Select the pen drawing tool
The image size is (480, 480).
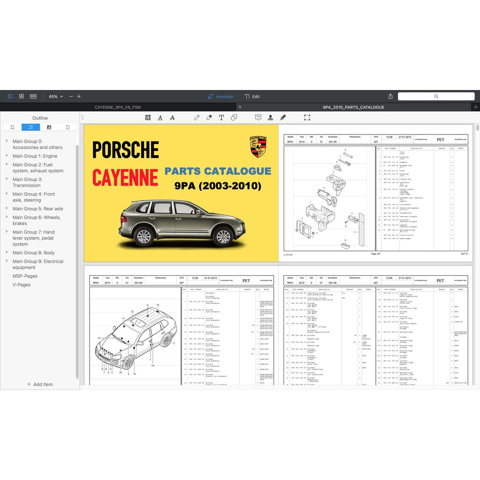click(196, 118)
